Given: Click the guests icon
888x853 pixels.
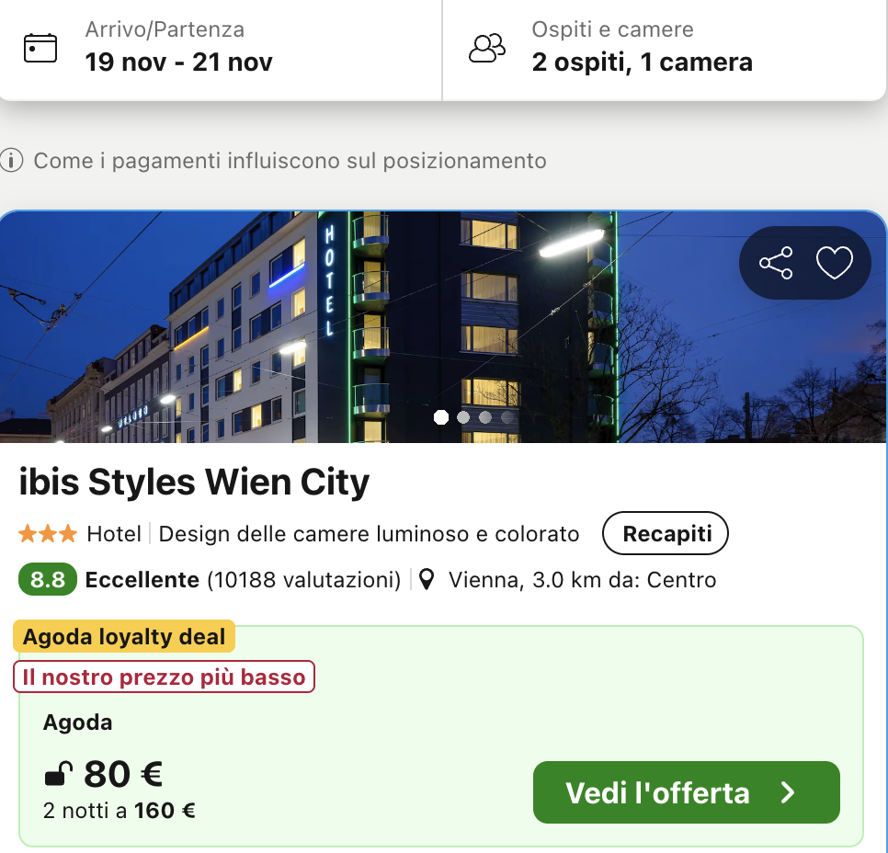Looking at the screenshot, I should point(487,48).
